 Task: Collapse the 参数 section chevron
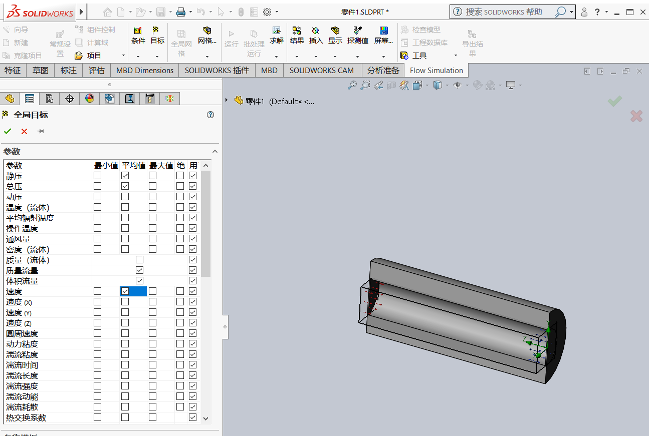point(215,151)
